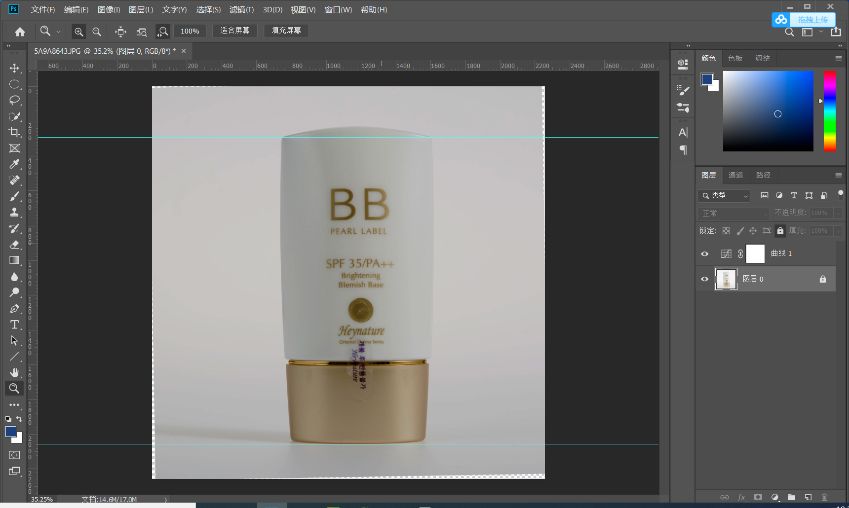Click the hue spectrum slider
Screen dimensions: 849x508
pyautogui.click(x=830, y=111)
